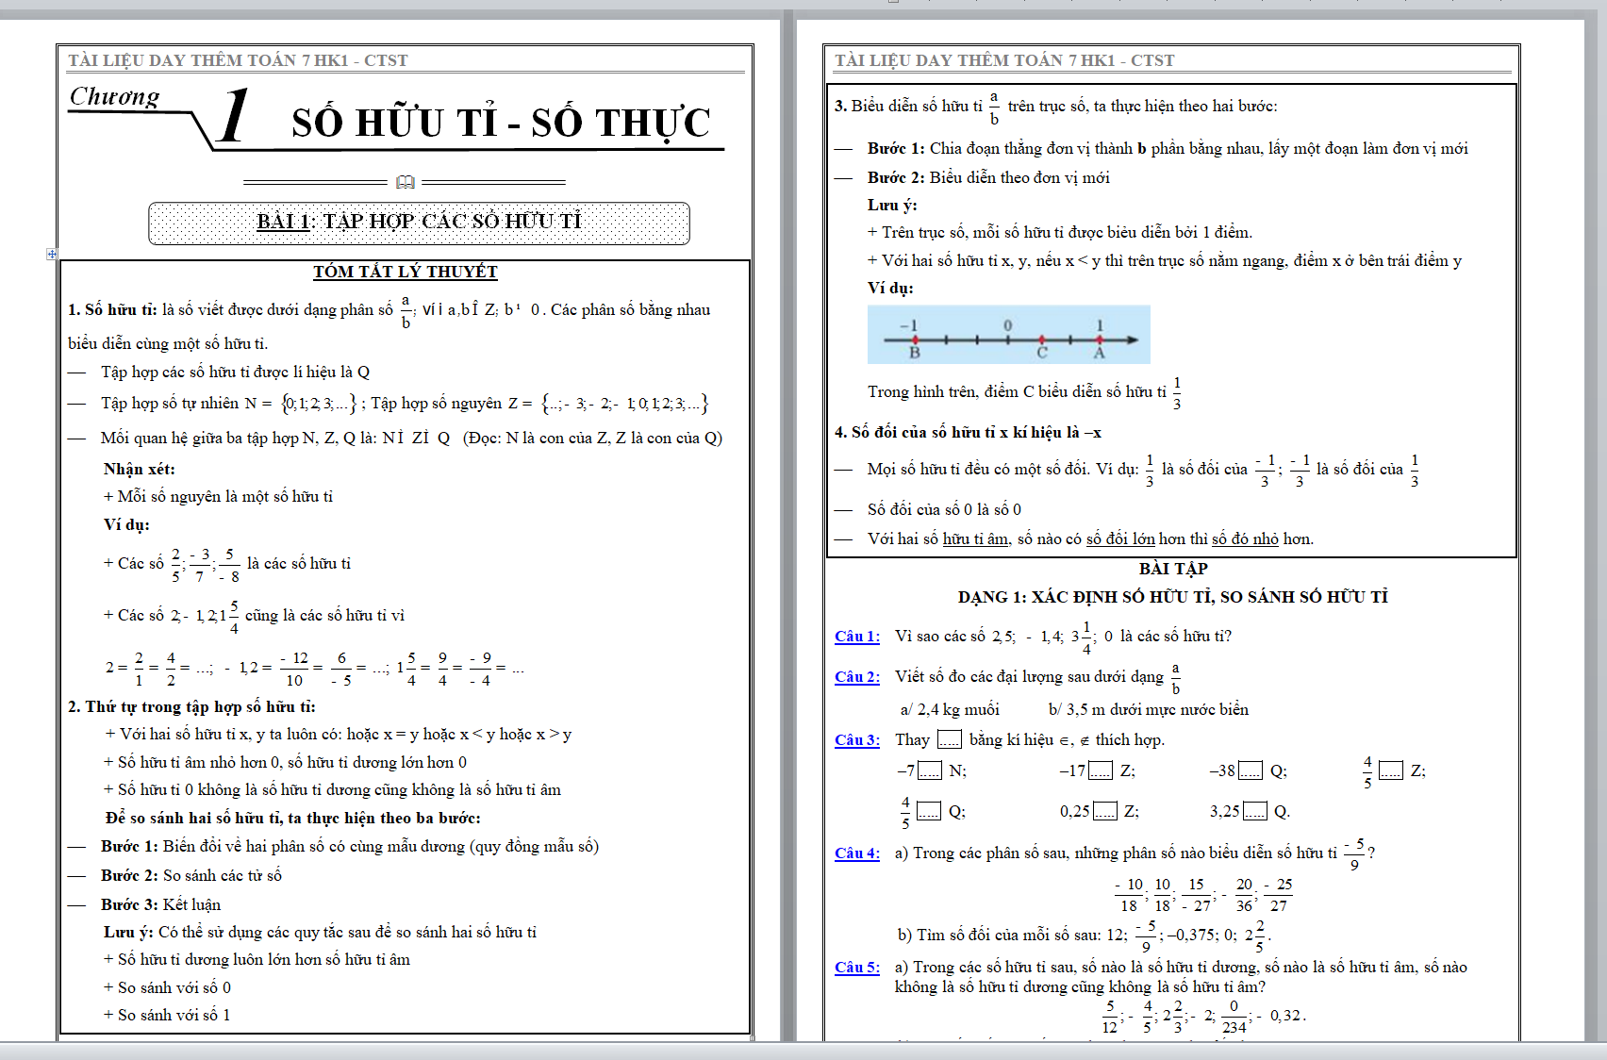Click the line '+ So sánh với số 0'
The height and width of the screenshot is (1060, 1607).
(x=167, y=988)
